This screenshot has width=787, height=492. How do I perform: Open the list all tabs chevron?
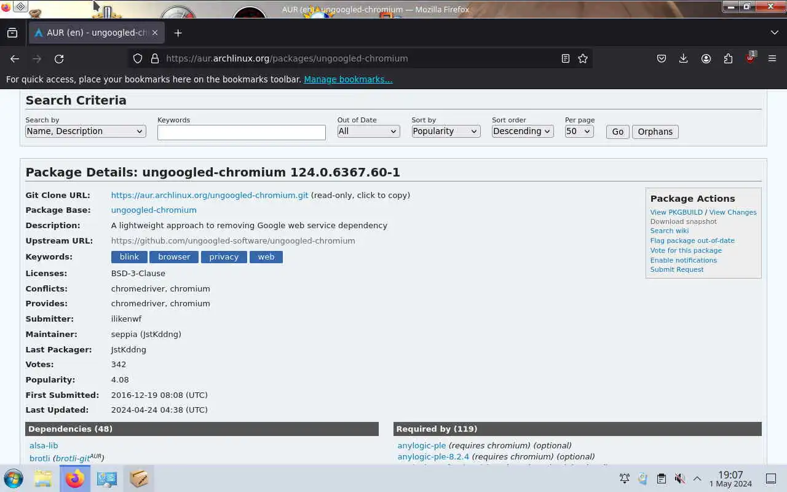tap(774, 33)
